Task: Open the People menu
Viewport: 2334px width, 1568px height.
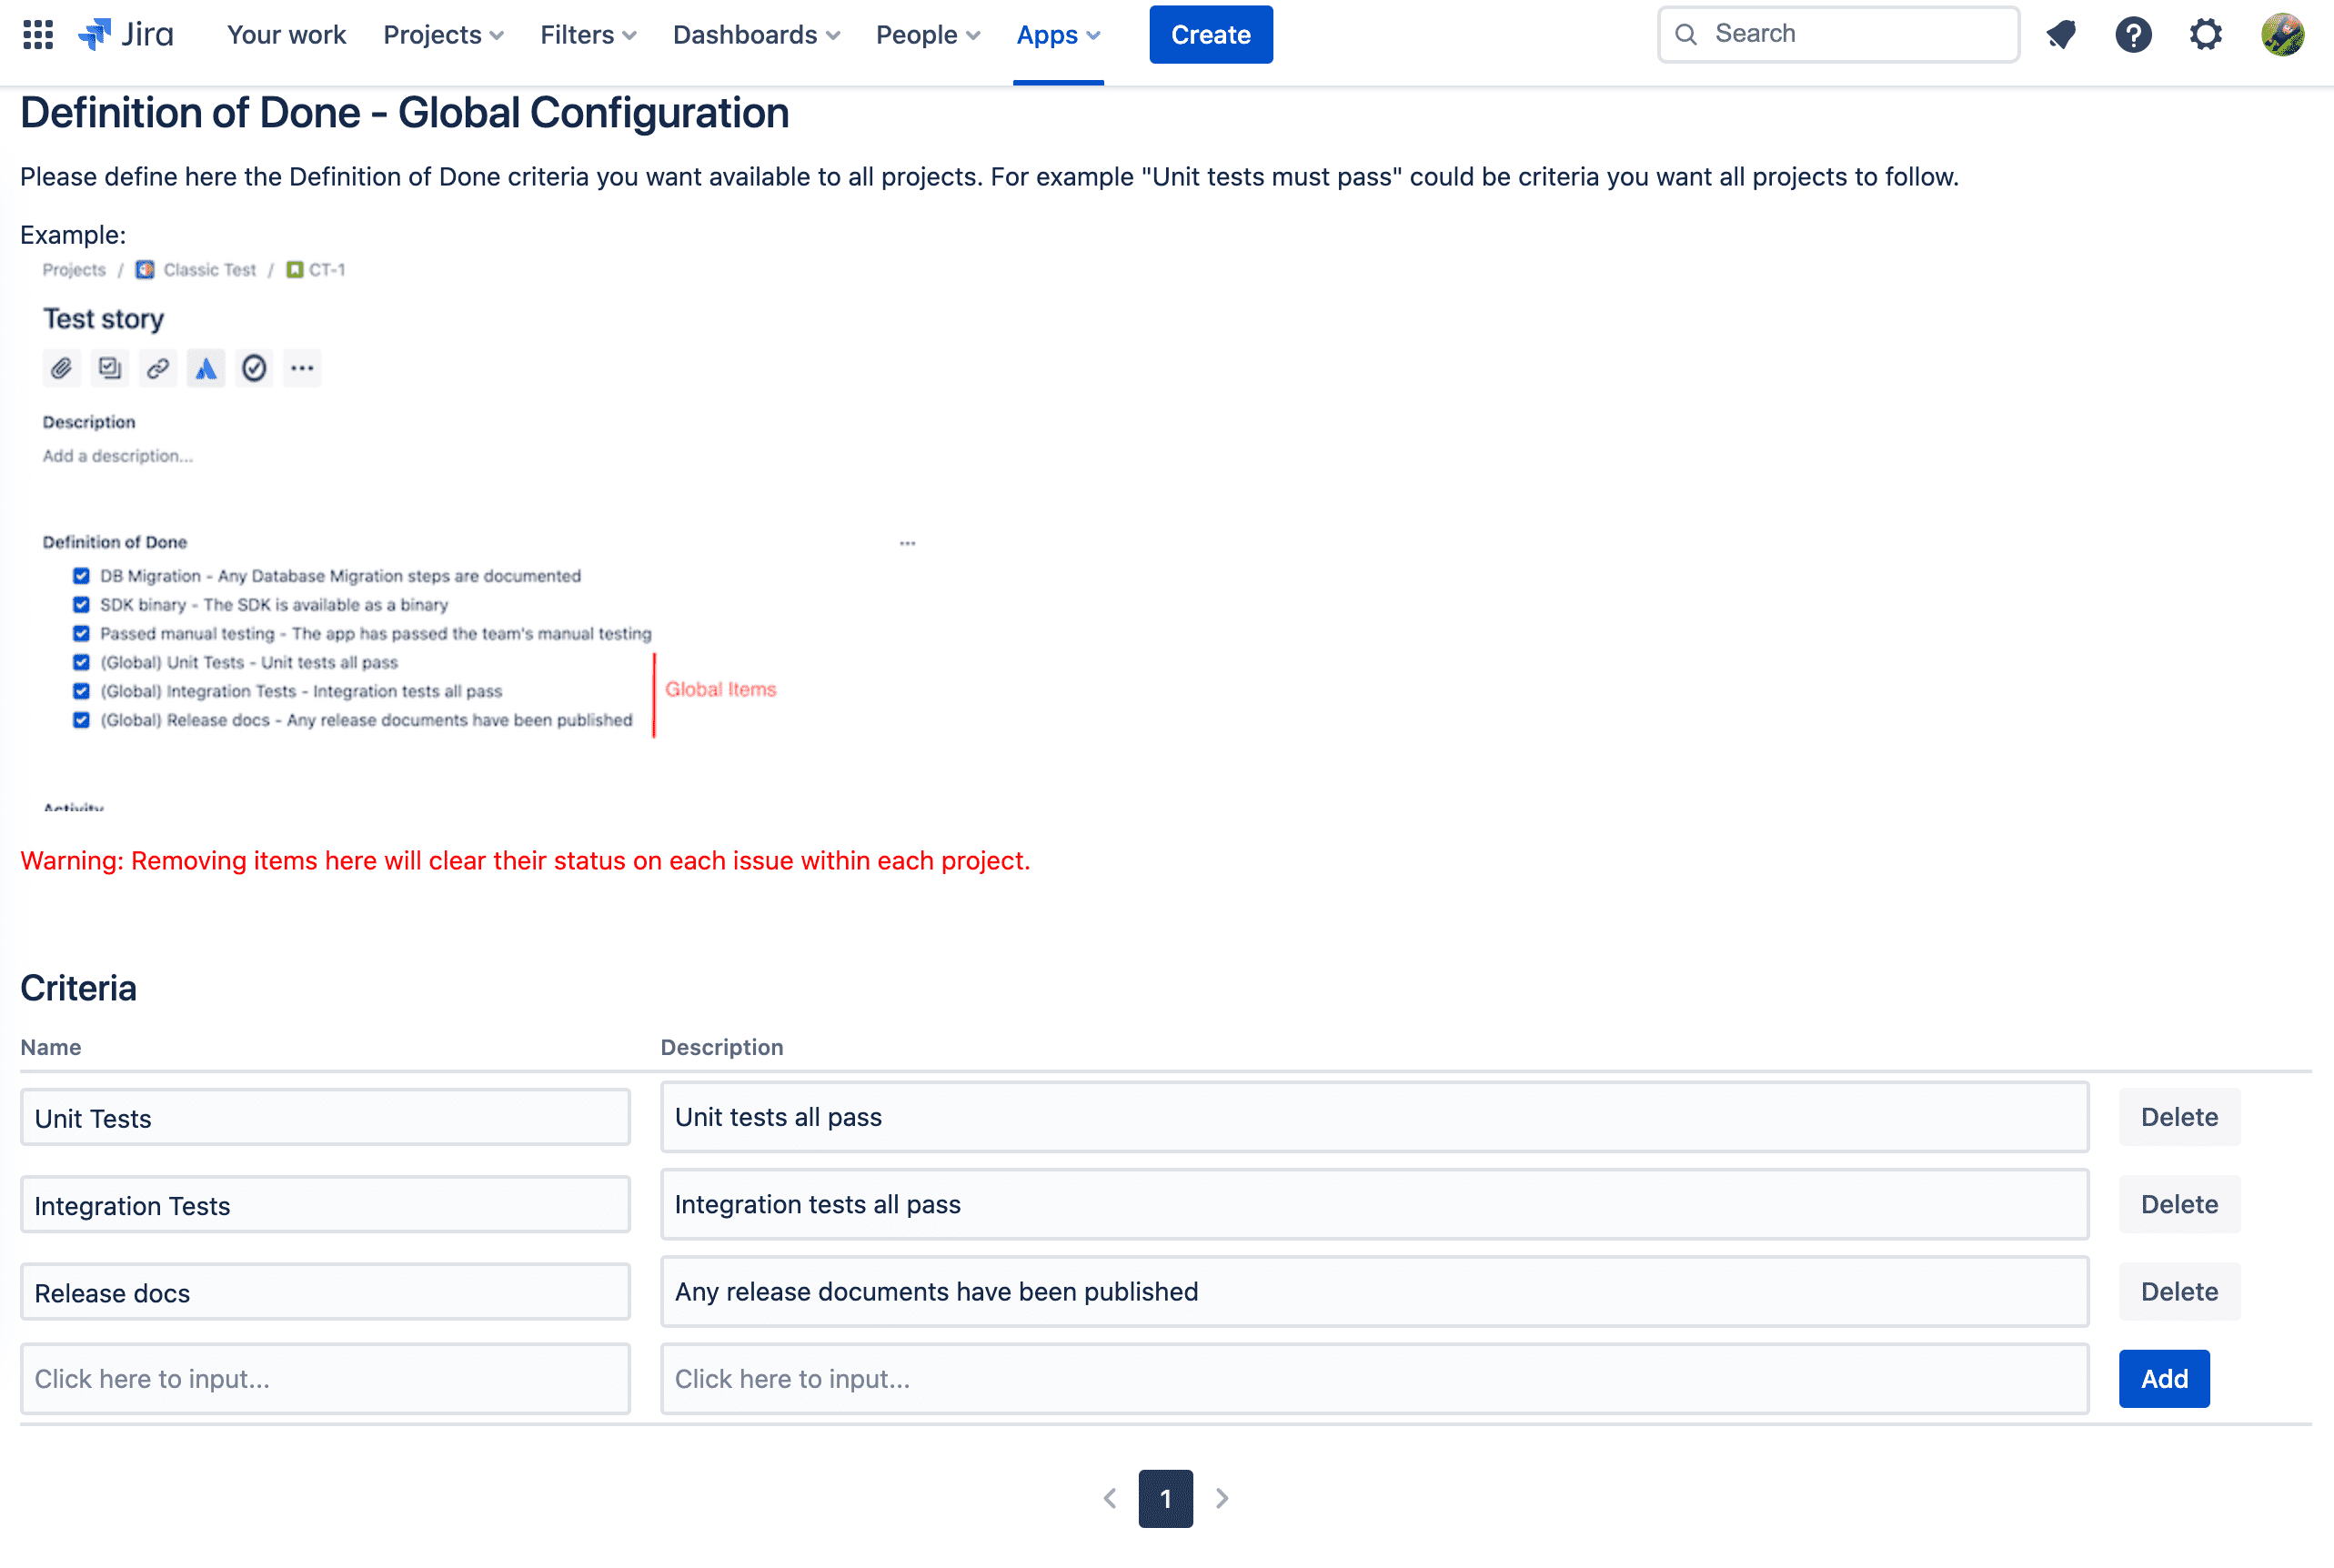Action: click(x=927, y=35)
